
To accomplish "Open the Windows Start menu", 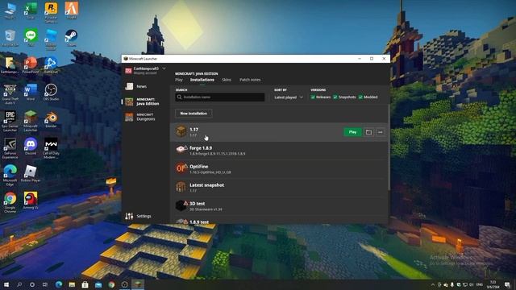I will point(6,284).
